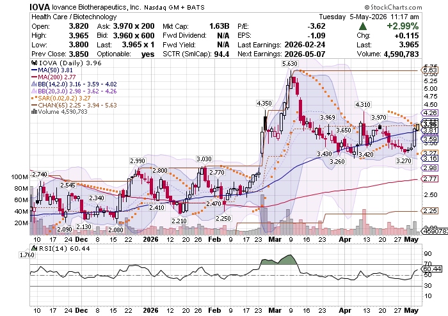Click the 4.26 upper band axis tag

pos(429,113)
